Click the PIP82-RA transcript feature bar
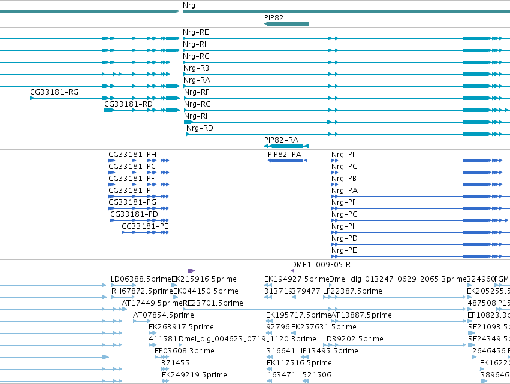The width and height of the screenshot is (510, 384). coord(286,146)
